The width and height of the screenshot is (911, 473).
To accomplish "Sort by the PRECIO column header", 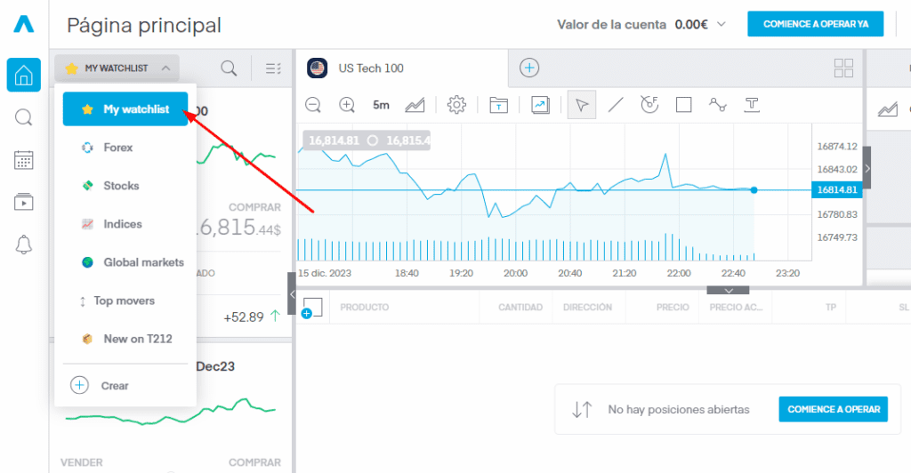I will point(673,308).
